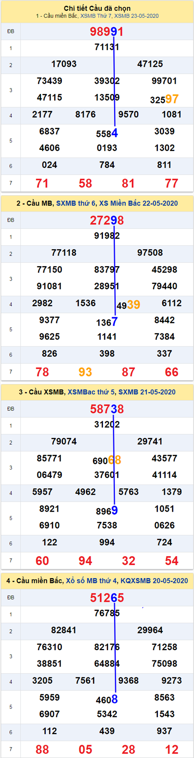Viewport: 194px width, 758px height.
Task: Select special prize number 58738
Action: (x=107, y=409)
